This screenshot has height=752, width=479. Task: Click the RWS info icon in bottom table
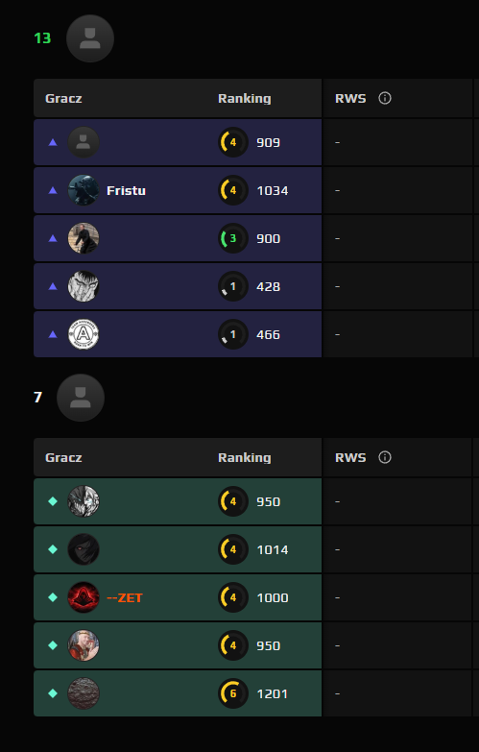click(x=385, y=457)
